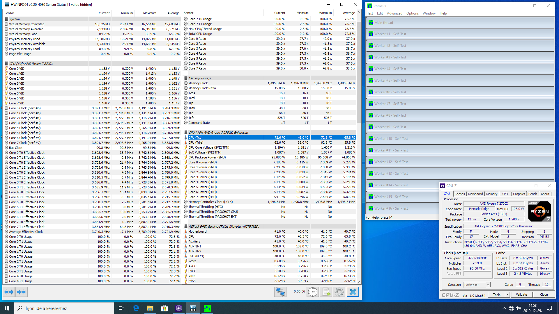Switch to the Graphics tab in CPU-Z
Image resolution: width=559 pixels, height=314 pixels.
[x=519, y=194]
